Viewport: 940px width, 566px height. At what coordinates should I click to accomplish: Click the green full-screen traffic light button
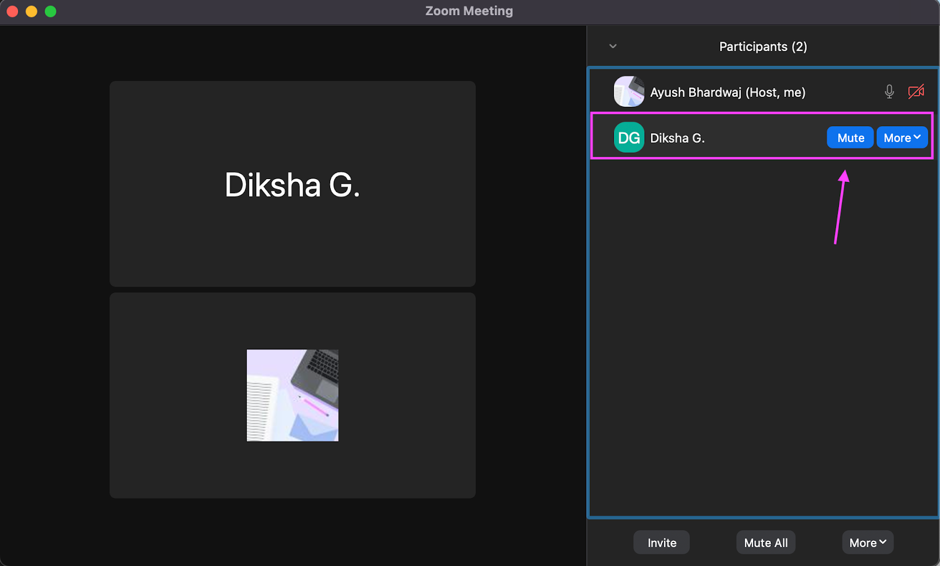51,11
